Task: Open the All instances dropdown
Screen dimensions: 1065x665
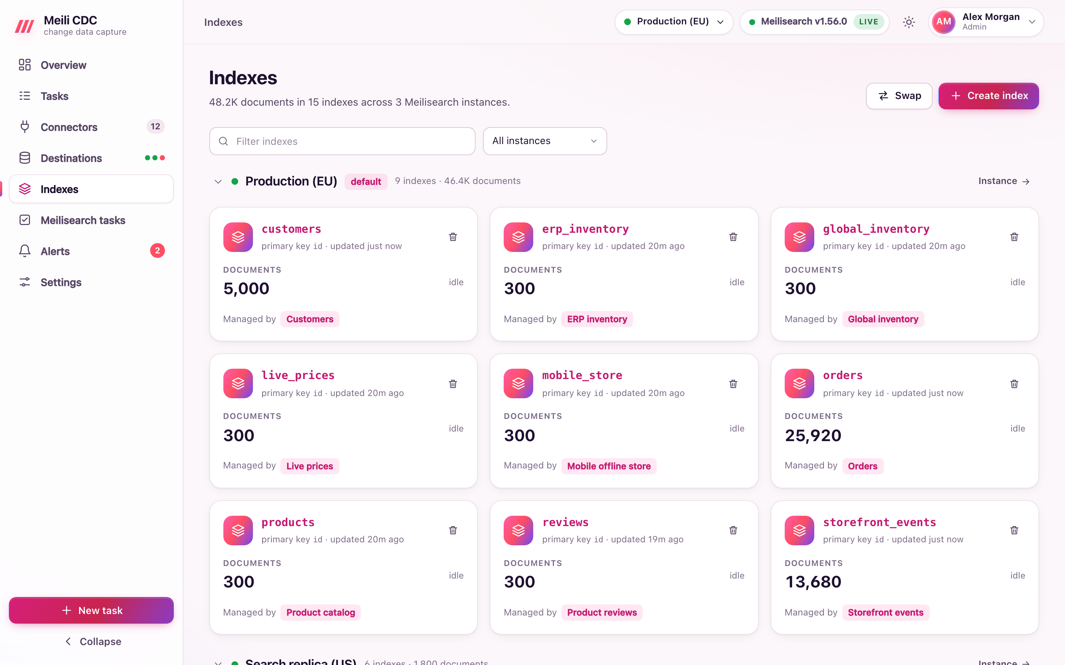Action: (x=545, y=141)
